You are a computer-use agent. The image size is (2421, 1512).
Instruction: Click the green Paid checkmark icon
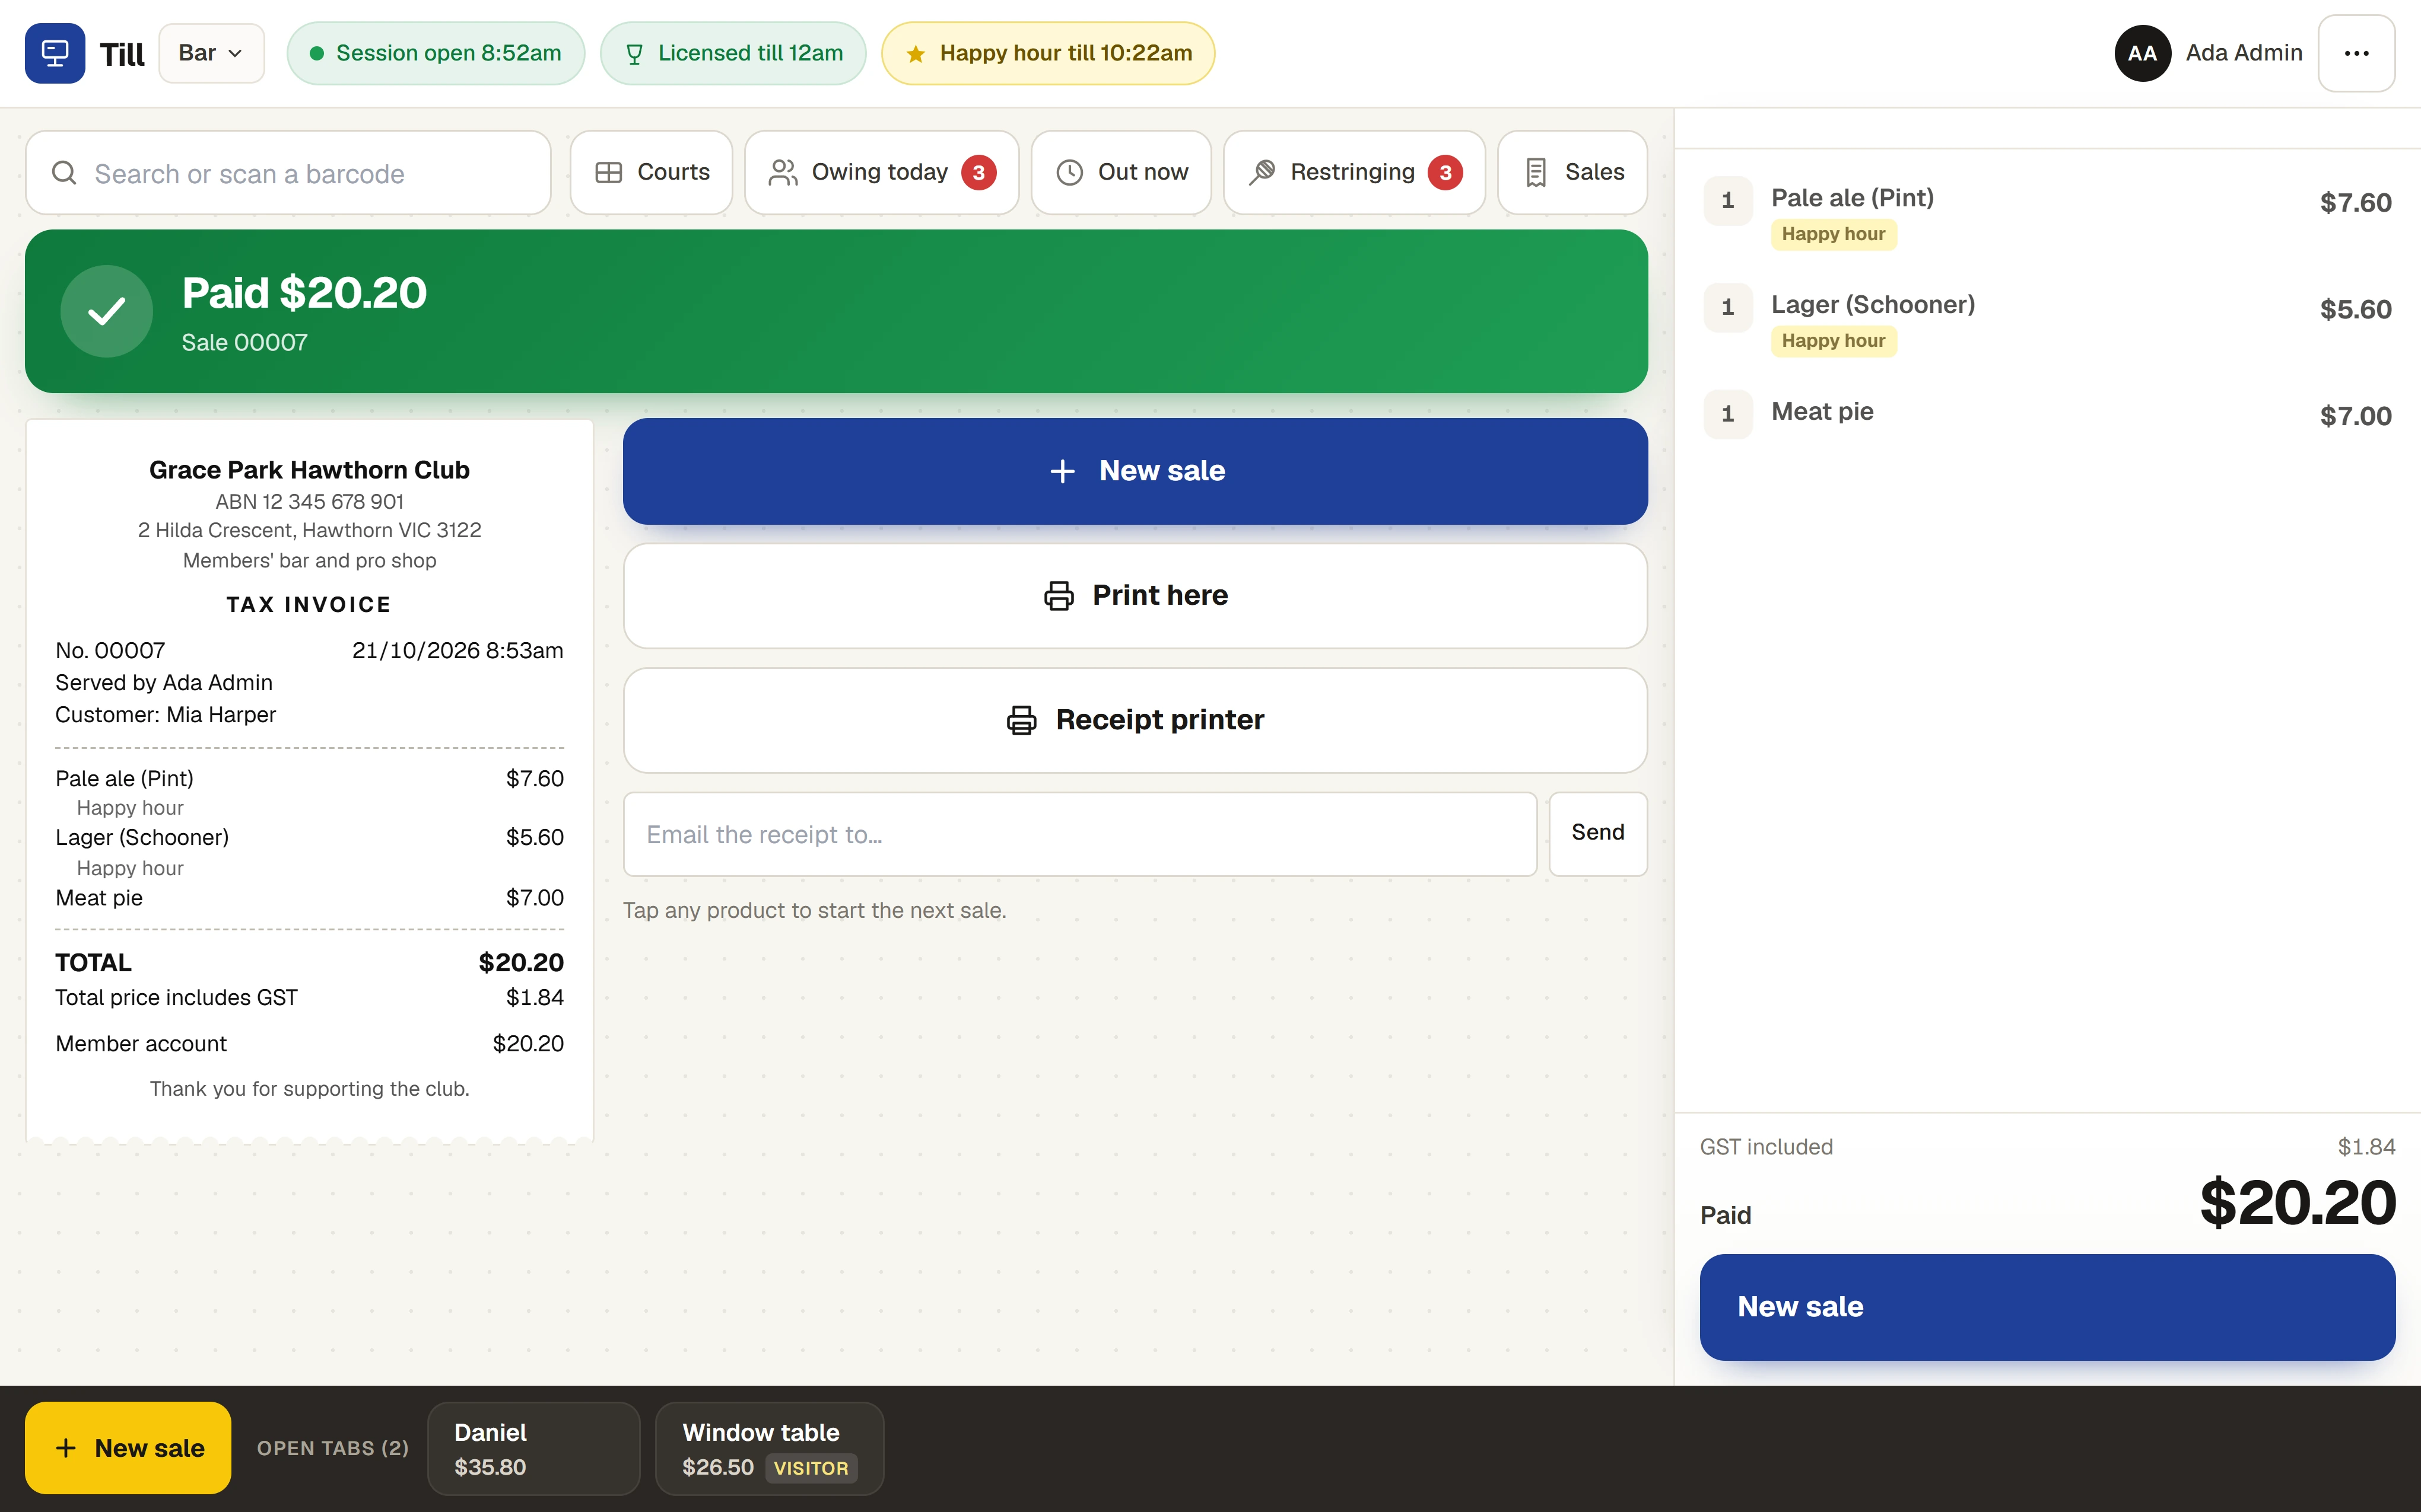(106, 311)
